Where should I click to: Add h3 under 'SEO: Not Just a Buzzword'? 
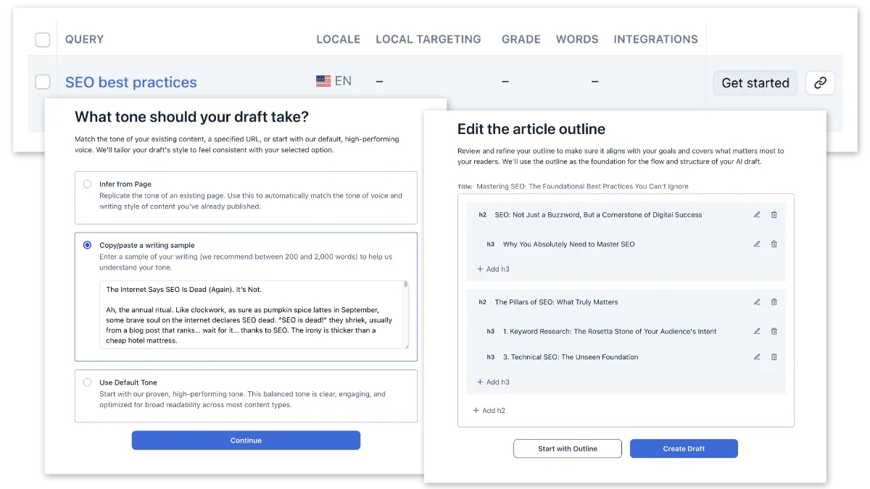click(x=493, y=269)
